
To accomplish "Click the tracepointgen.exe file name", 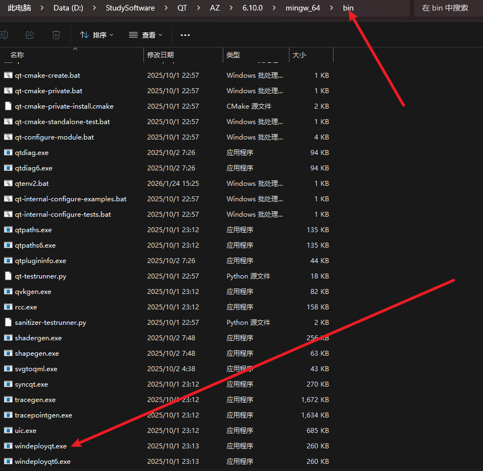I will click(x=44, y=415).
